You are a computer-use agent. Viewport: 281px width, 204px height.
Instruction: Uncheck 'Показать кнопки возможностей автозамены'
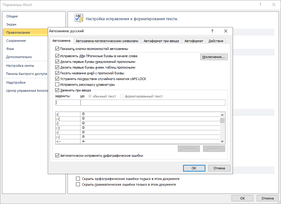pyautogui.click(x=57, y=49)
